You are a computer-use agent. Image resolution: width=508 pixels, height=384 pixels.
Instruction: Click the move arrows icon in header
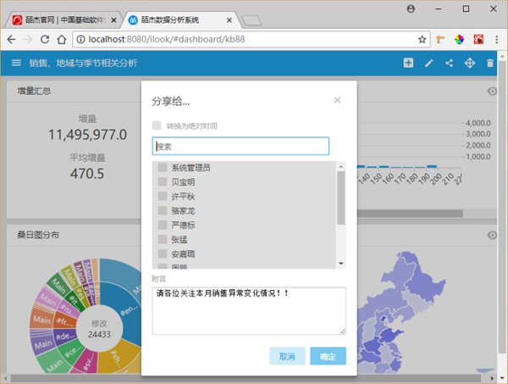click(x=470, y=63)
